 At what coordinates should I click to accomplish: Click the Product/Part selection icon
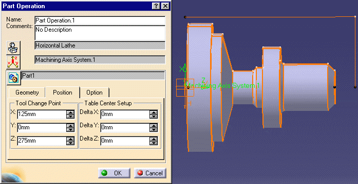click(14, 78)
